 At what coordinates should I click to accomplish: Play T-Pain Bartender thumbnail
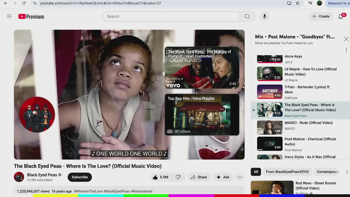click(270, 92)
